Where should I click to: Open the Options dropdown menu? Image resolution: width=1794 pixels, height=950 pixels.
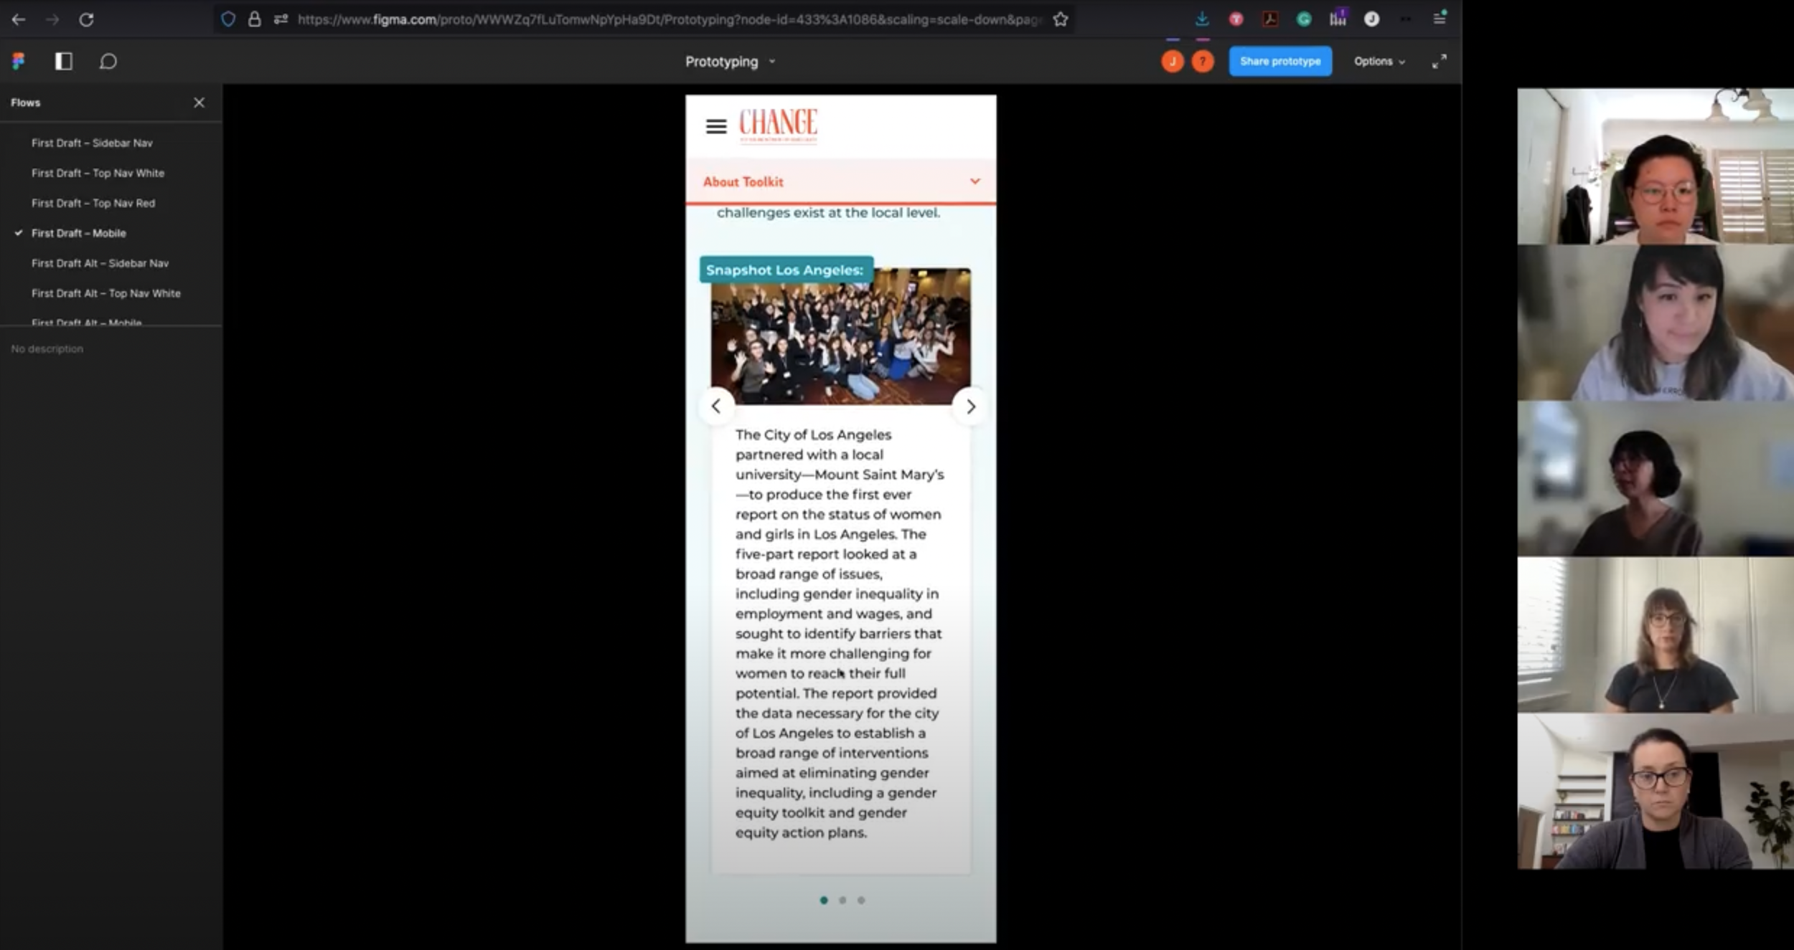[1379, 62]
